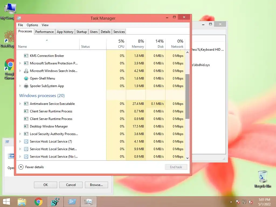The width and height of the screenshot is (276, 207).
Task: Switch to the Startup tab
Action: 81,32
